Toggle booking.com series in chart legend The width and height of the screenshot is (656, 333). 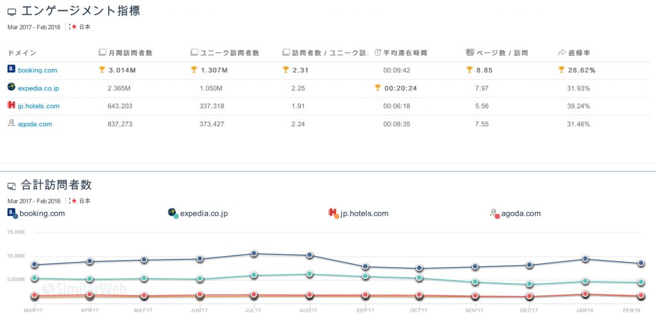click(x=37, y=213)
